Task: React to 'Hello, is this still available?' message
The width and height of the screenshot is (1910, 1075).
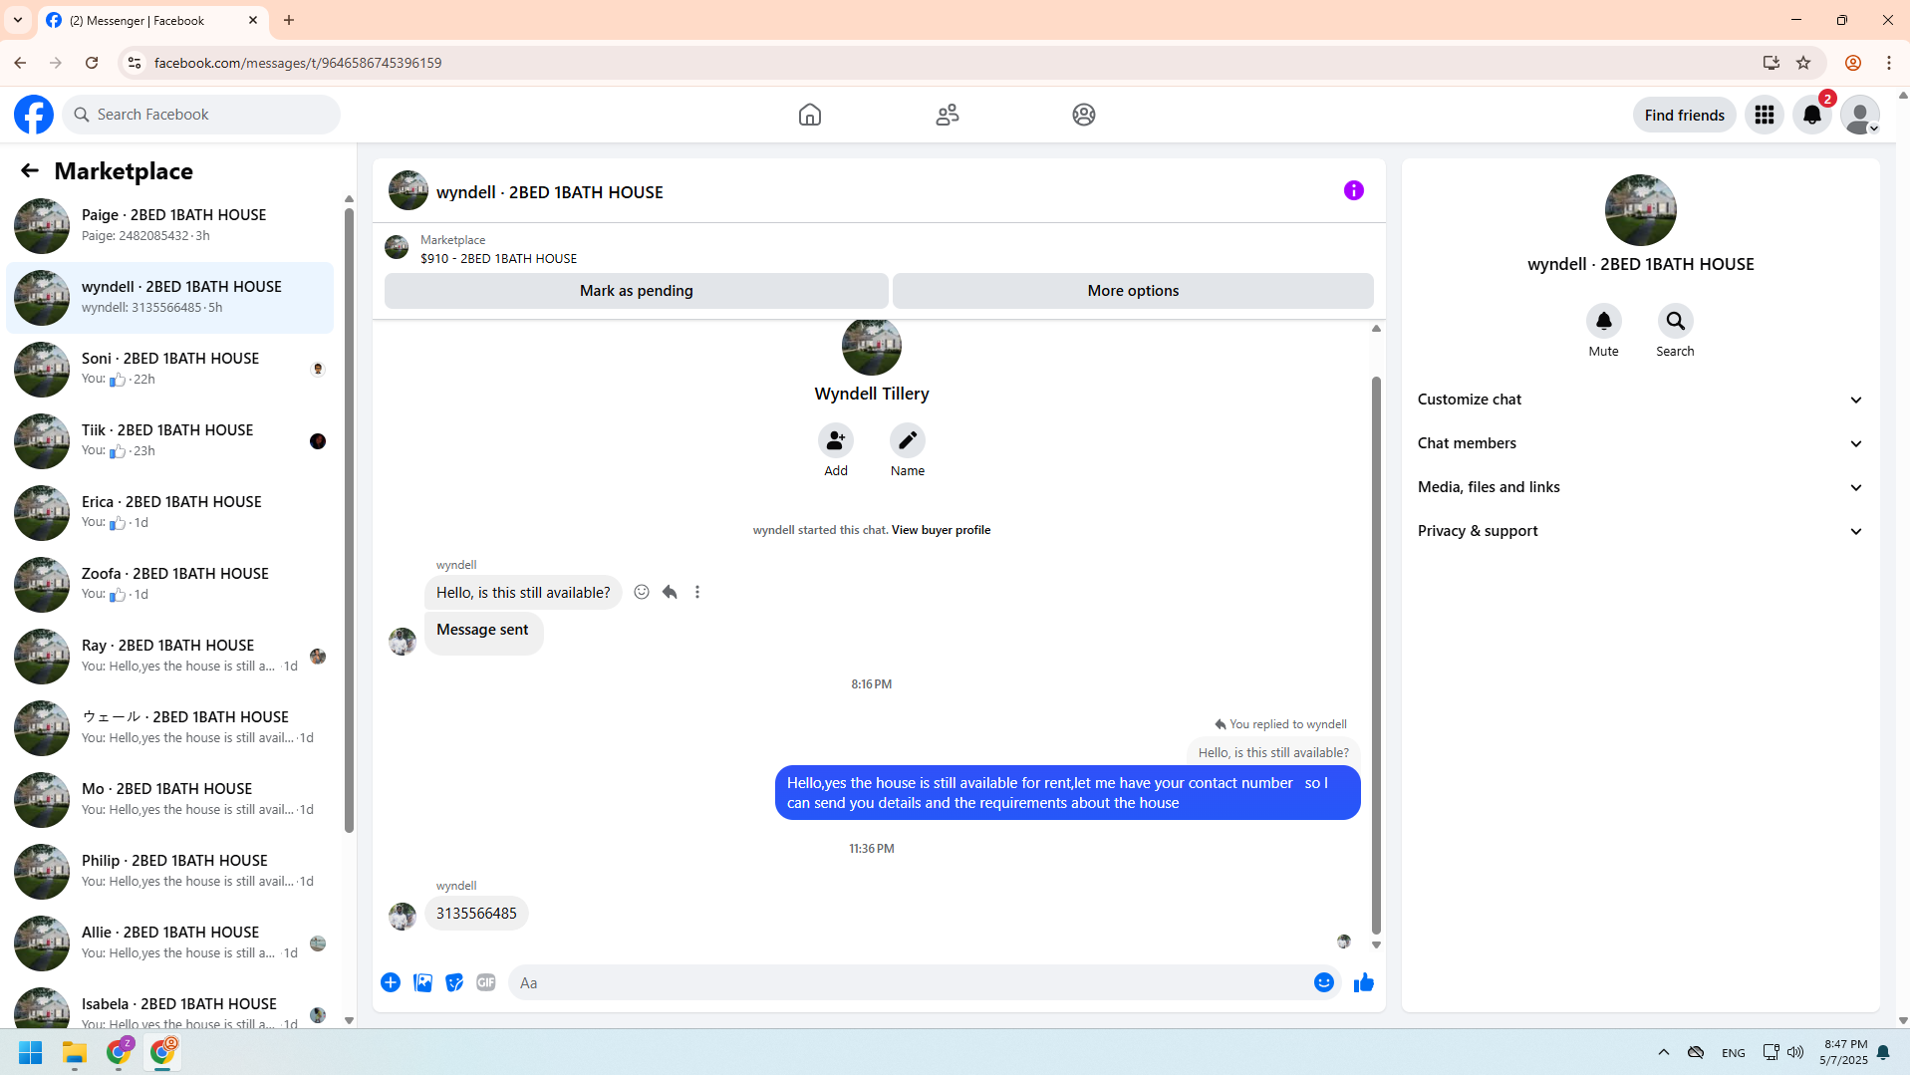Action: [x=642, y=592]
